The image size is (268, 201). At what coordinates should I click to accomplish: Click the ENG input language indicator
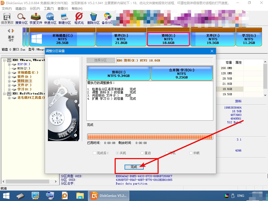click(241, 196)
